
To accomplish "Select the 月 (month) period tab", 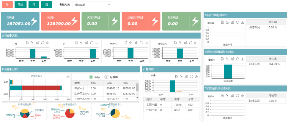I will pyautogui.click(x=34, y=5).
